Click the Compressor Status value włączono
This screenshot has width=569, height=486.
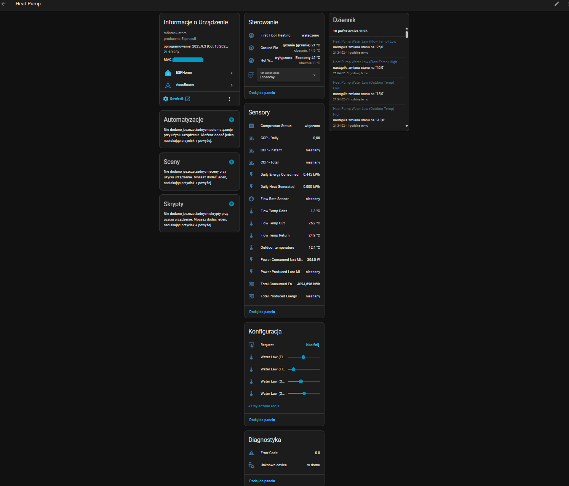312,126
